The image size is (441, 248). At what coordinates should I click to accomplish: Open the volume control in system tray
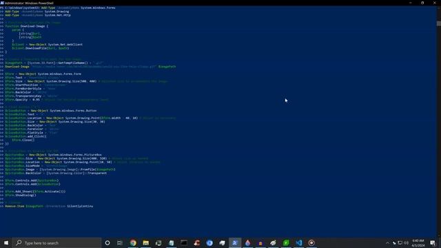pos(406,243)
